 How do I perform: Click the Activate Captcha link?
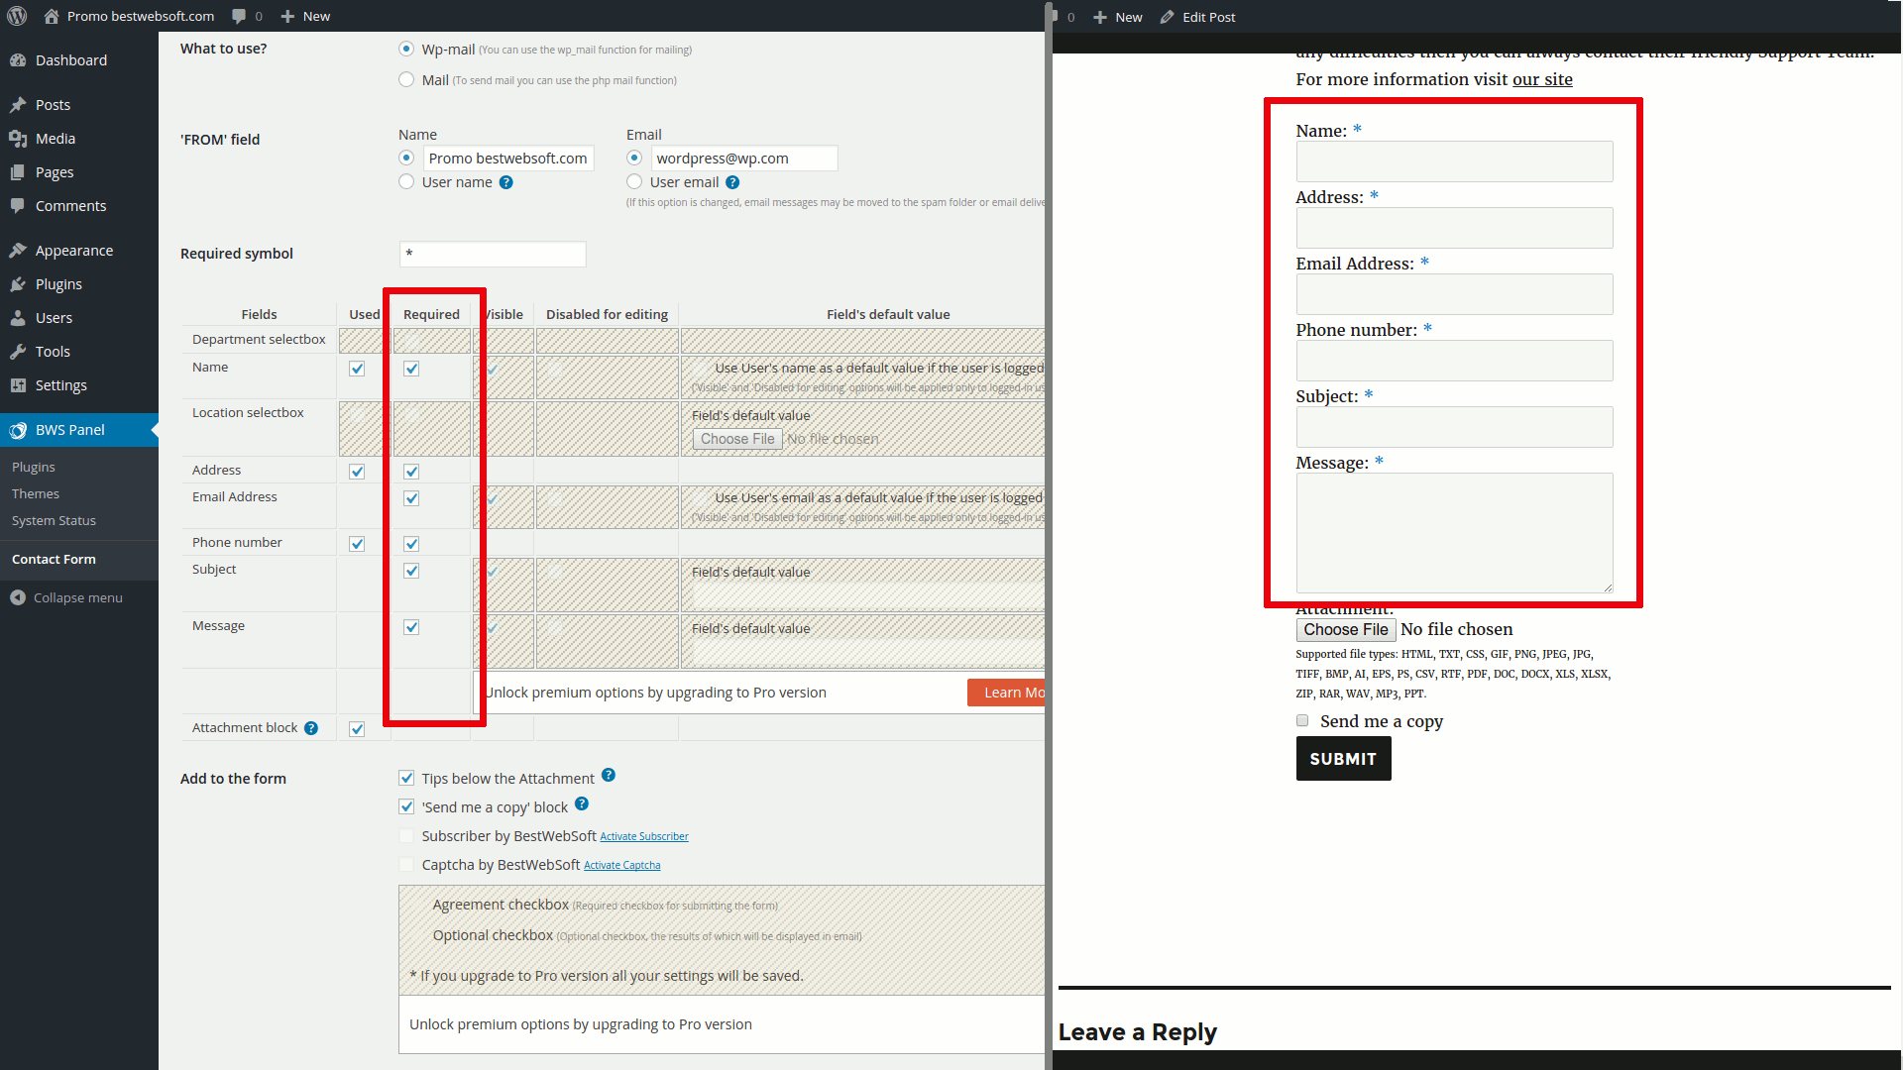[621, 865]
